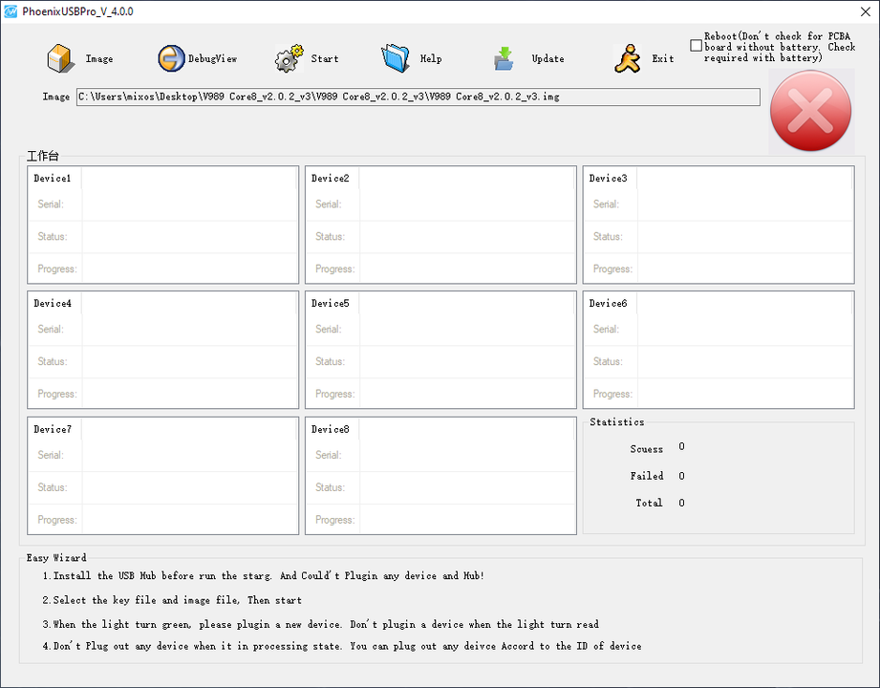The height and width of the screenshot is (688, 880).
Task: Click the Exit button label
Action: pyautogui.click(x=663, y=58)
